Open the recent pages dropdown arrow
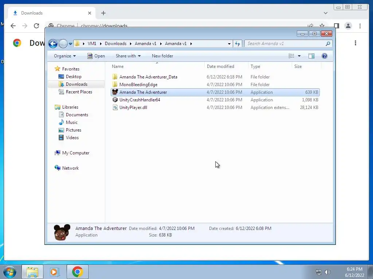The height and width of the screenshot is (279, 373). [x=70, y=44]
